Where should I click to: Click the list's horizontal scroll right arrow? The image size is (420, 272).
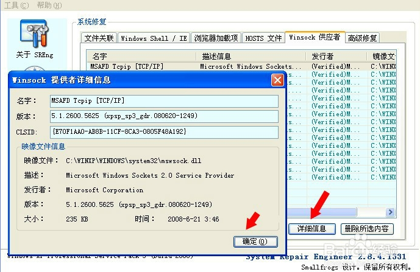click(390, 212)
